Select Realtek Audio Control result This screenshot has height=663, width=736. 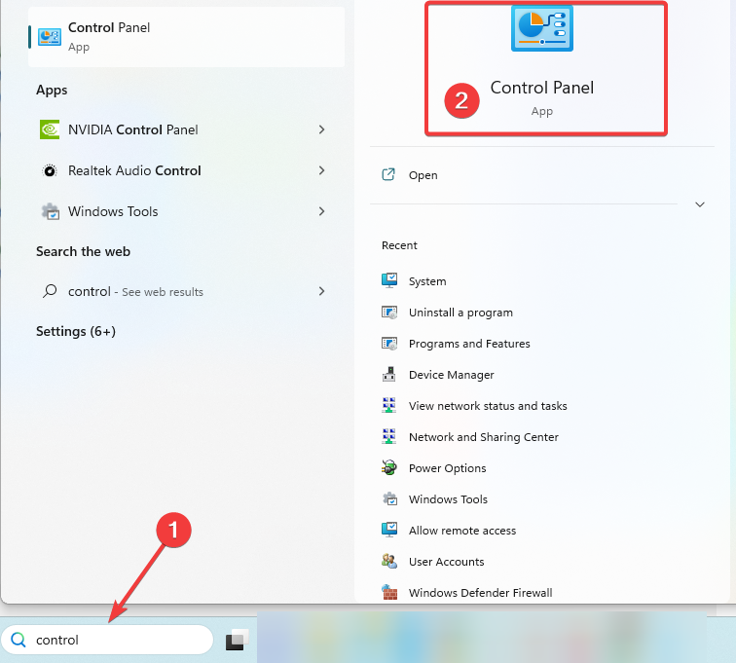186,170
